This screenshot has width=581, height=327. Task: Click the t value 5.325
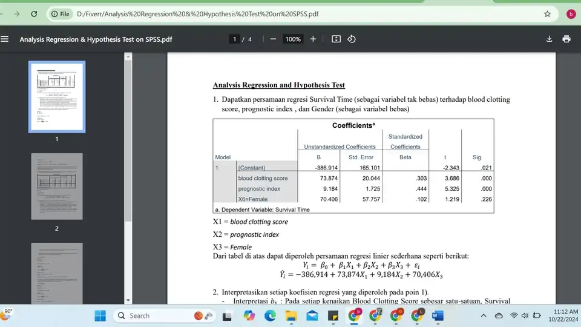[x=451, y=189]
